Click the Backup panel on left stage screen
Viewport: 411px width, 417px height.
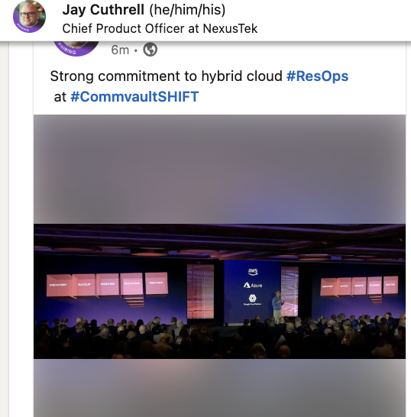84,285
